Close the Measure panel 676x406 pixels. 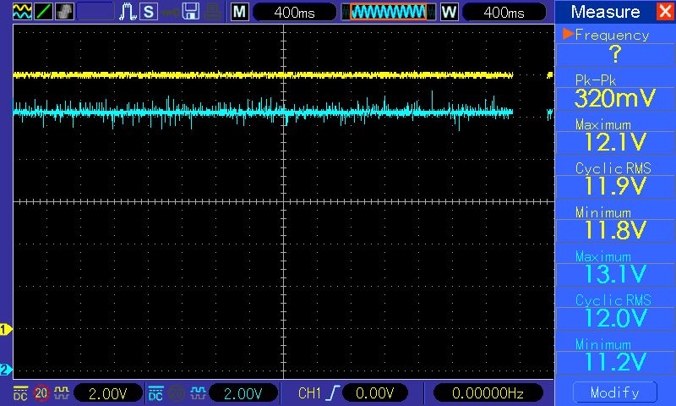tap(665, 12)
